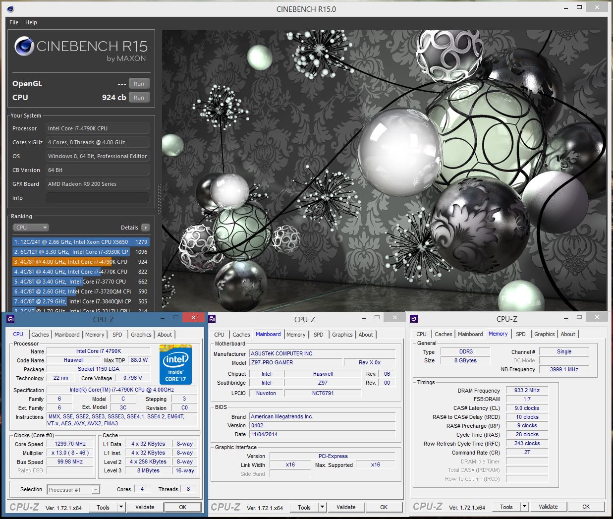Click the Z97-PRO GAMER model field
This screenshot has width=613, height=519.
[296, 362]
